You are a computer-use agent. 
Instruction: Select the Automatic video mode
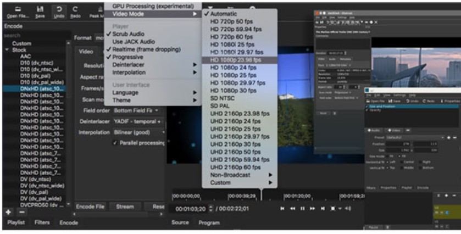240,14
